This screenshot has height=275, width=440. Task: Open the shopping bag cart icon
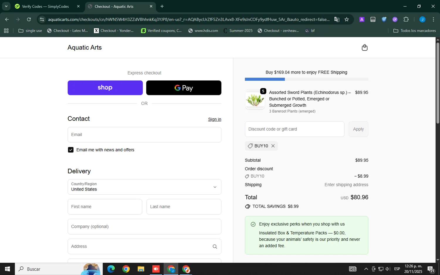(x=365, y=47)
